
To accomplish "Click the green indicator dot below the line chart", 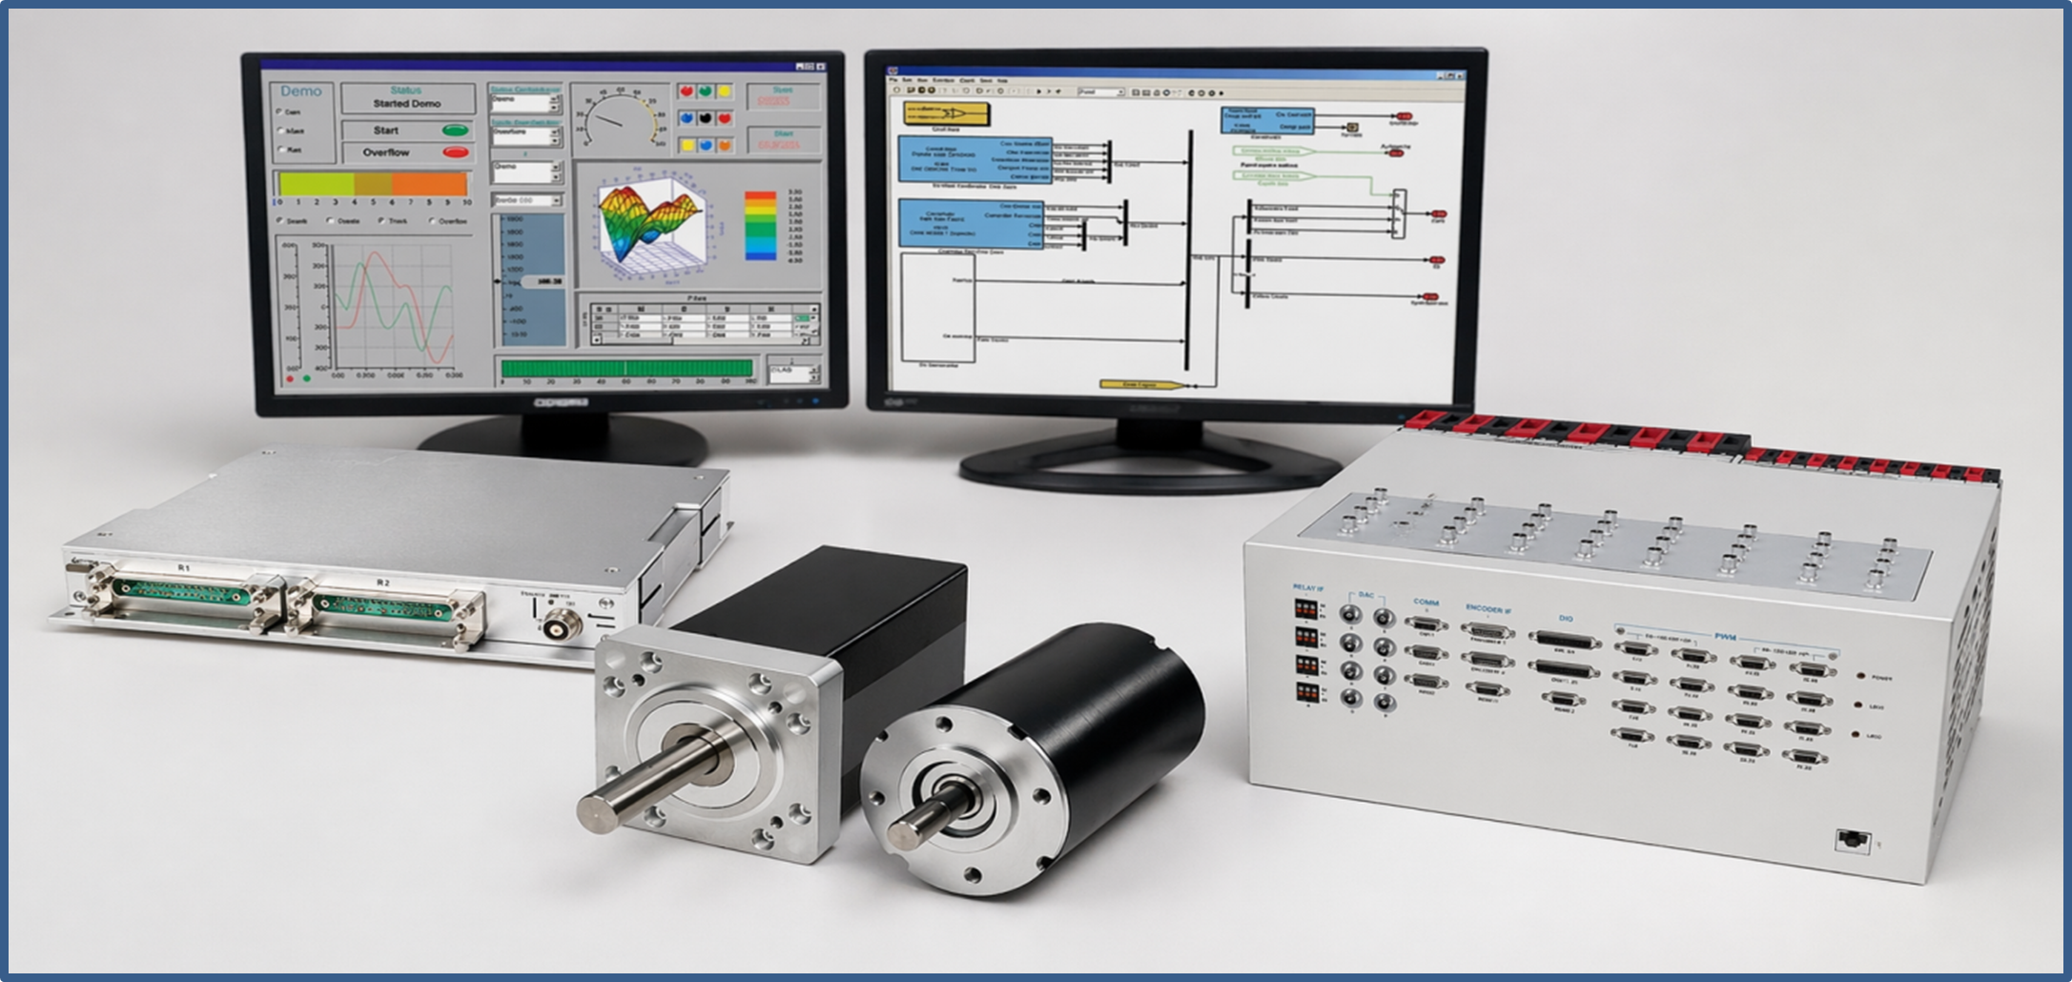I will point(306,378).
